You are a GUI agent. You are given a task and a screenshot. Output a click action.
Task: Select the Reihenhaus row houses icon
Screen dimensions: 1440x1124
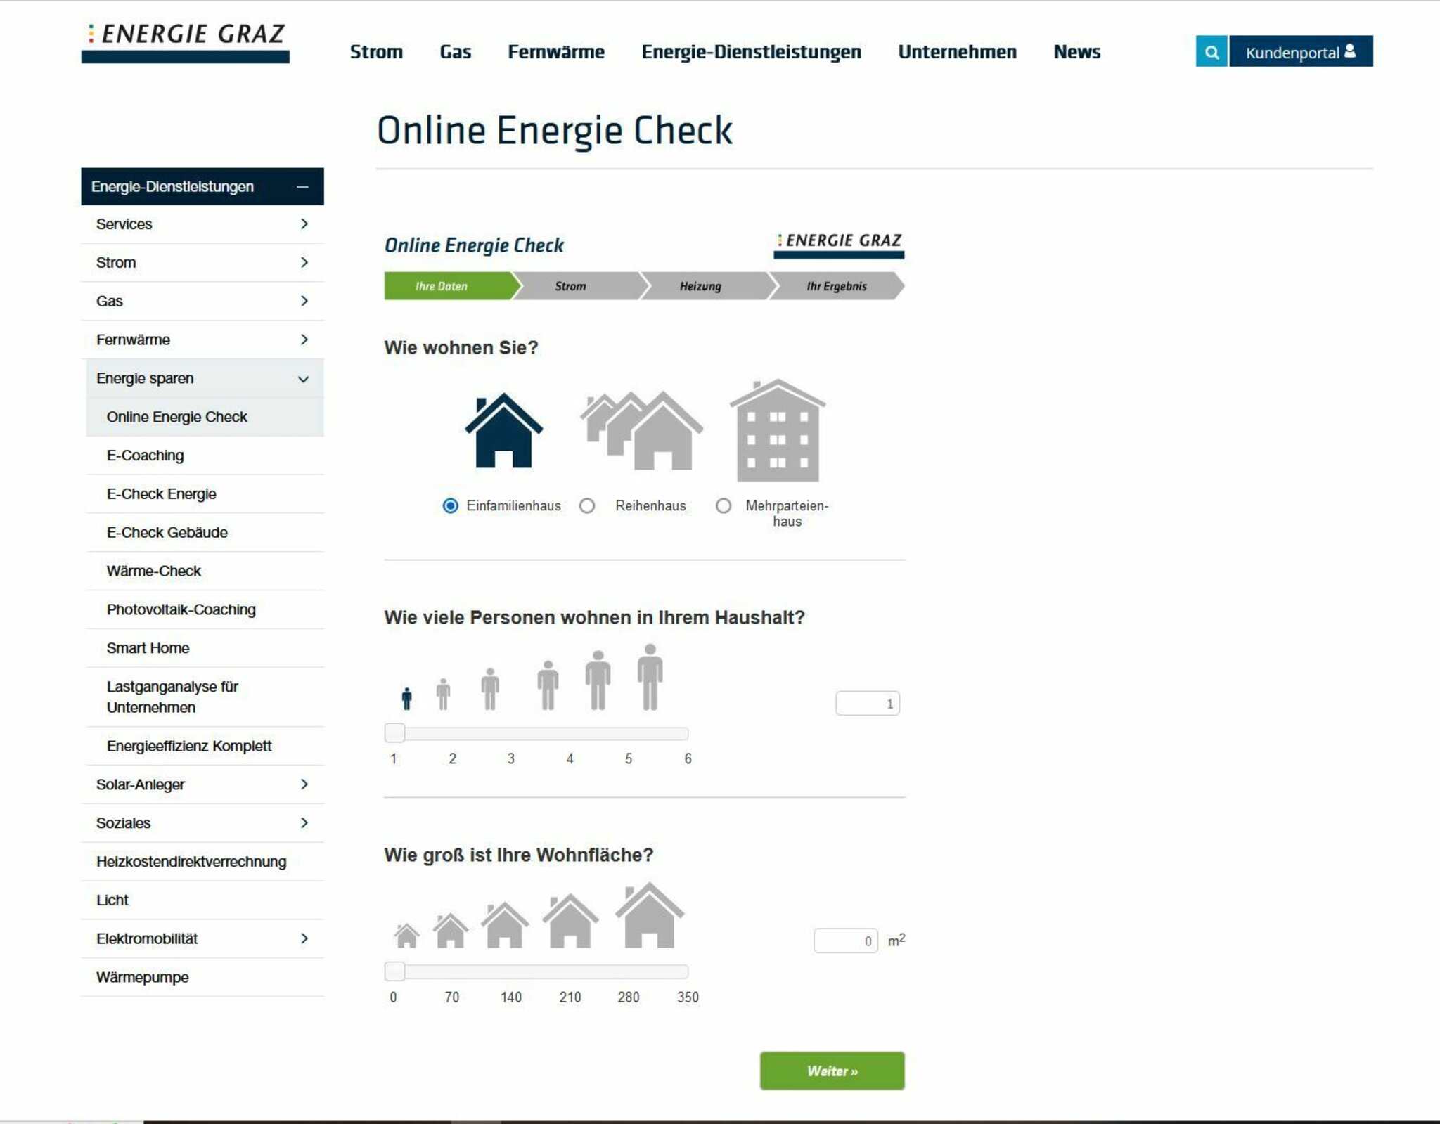[x=641, y=430]
